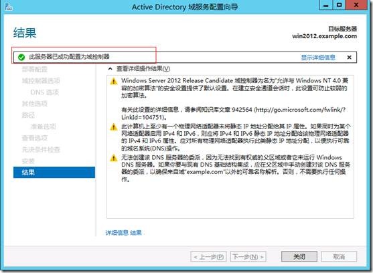Select the DNS 选项 step in sidebar
The height and width of the screenshot is (273, 373).
44,92
